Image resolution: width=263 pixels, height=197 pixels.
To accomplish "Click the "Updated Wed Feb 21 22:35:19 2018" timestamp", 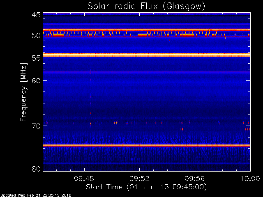I will 36,195.
